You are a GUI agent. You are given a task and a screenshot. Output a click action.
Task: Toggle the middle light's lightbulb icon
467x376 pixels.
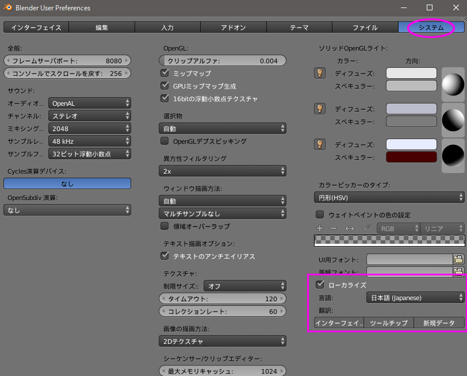click(x=320, y=109)
